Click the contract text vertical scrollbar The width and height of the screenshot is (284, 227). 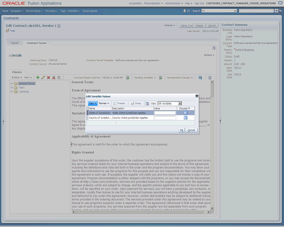click(x=212, y=145)
